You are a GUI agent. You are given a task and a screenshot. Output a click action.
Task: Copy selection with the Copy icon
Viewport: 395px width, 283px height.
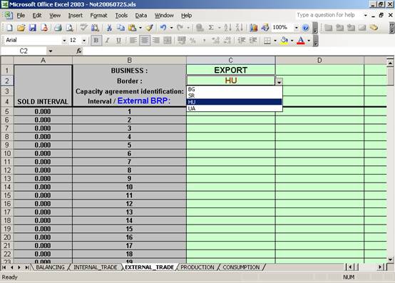coord(120,27)
